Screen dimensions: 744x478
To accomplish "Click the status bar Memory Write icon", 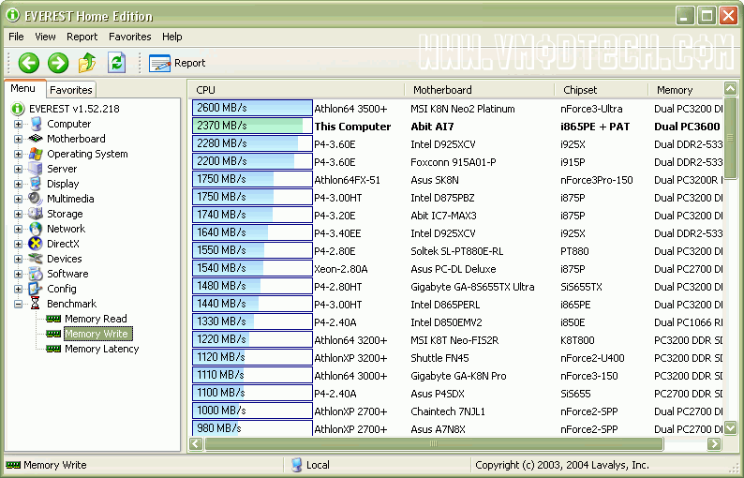I will 13,465.
